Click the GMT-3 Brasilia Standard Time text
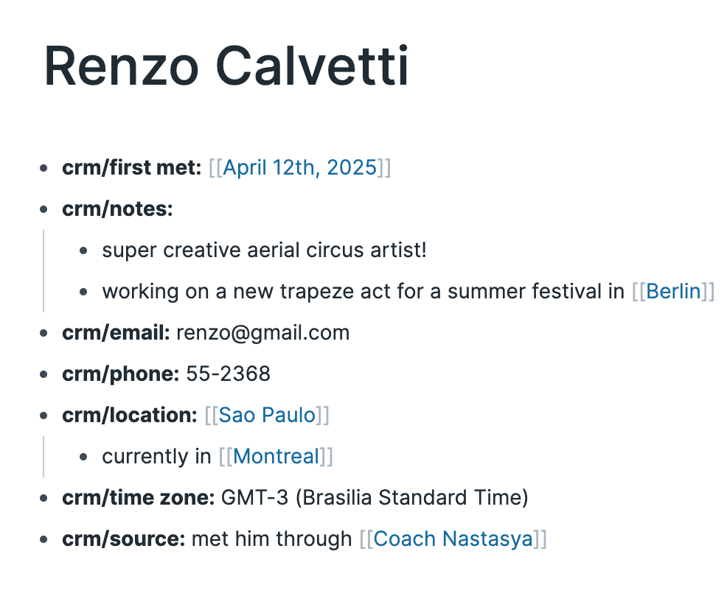The image size is (727, 610). click(x=375, y=497)
